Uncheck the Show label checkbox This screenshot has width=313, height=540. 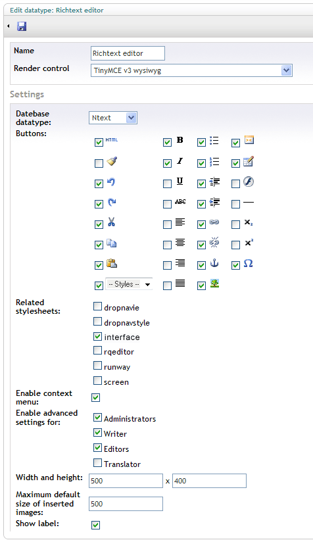point(96,525)
